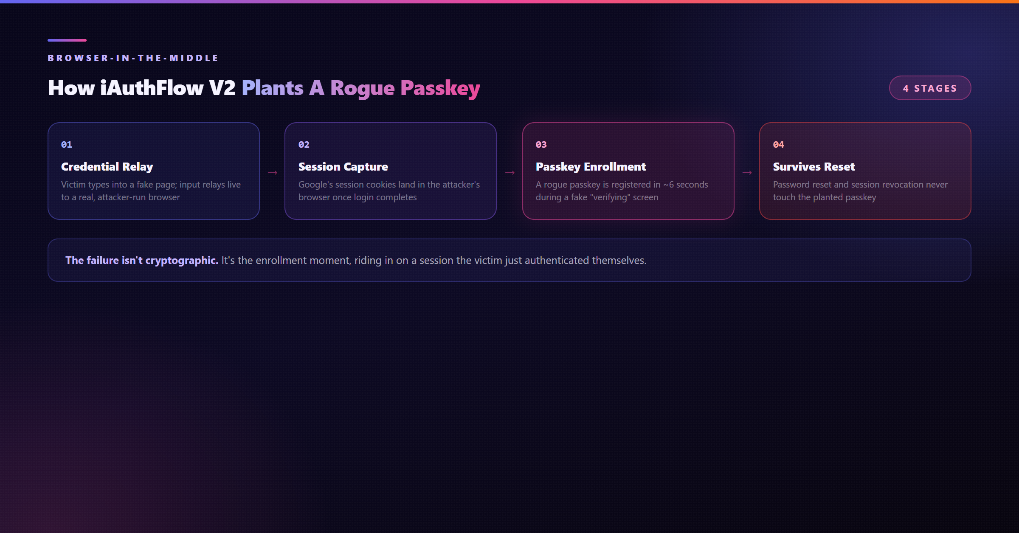Image resolution: width=1019 pixels, height=533 pixels.
Task: Click the BROWSER-IN-THE-MIDDLE eyebrow text
Action: (133, 58)
